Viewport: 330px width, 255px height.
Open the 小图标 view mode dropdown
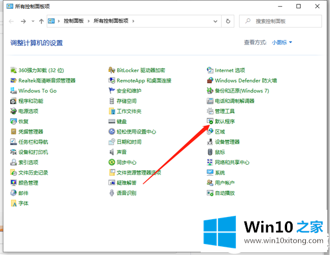click(x=282, y=42)
